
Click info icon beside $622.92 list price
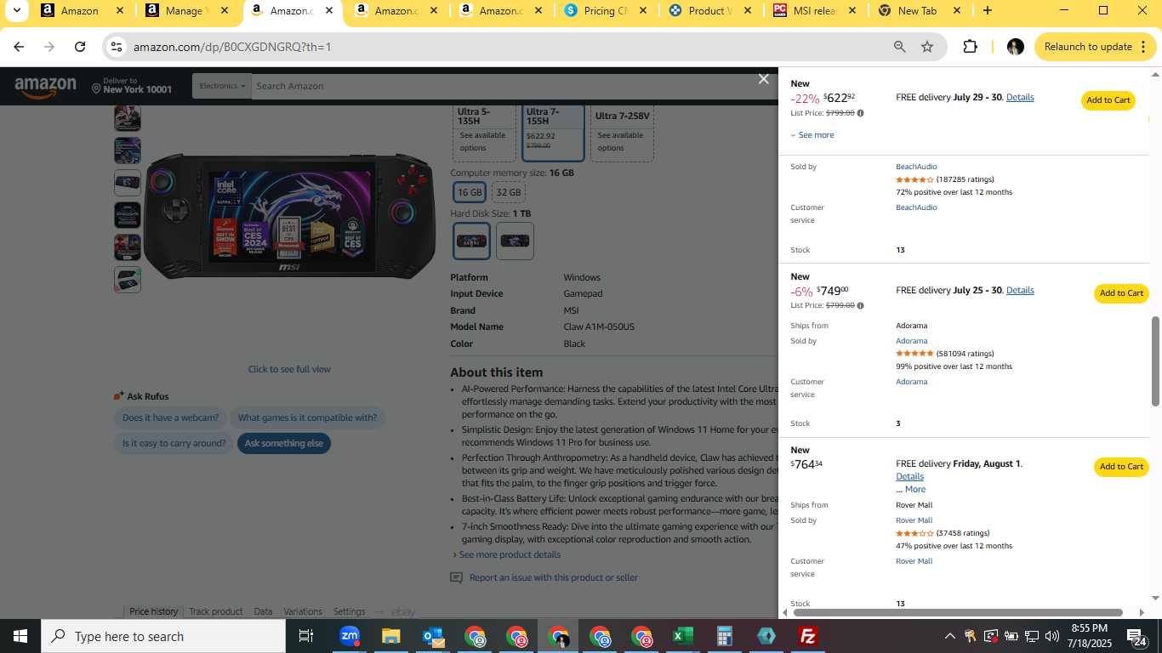point(860,113)
